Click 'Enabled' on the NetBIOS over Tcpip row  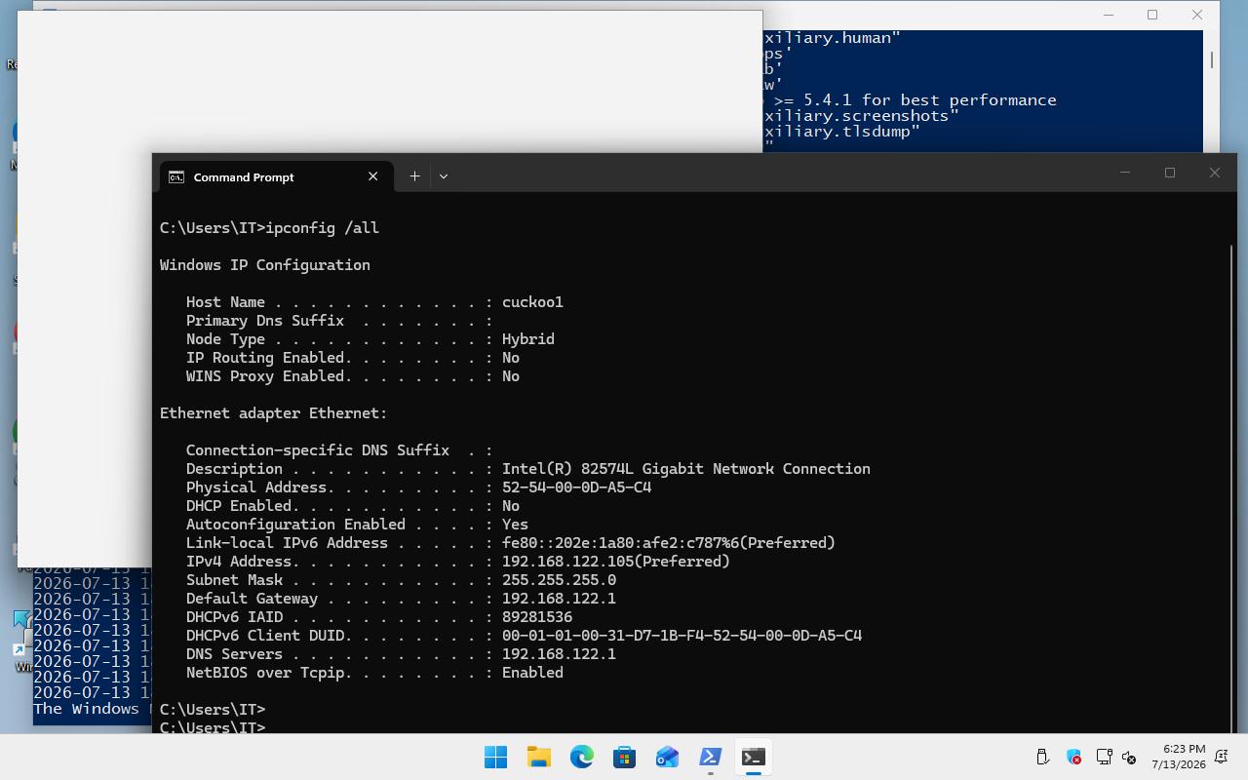point(532,673)
